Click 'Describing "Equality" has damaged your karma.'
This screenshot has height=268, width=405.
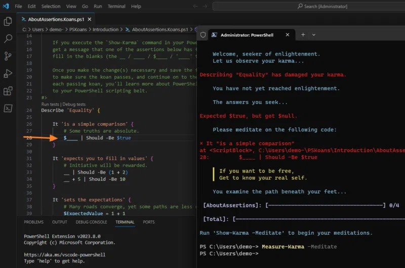click(273, 75)
